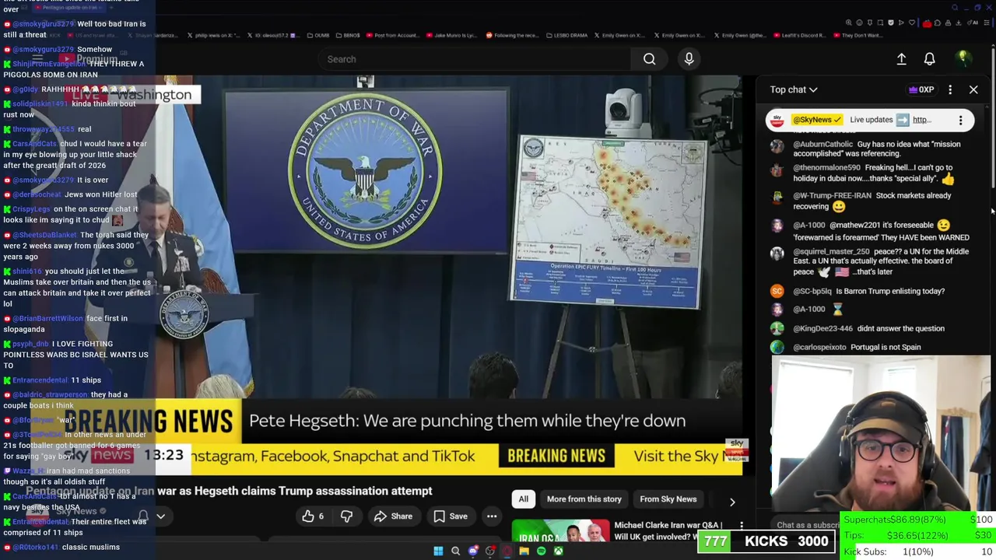996x560 pixels.
Task: Open the http link in pinned message
Action: [922, 120]
